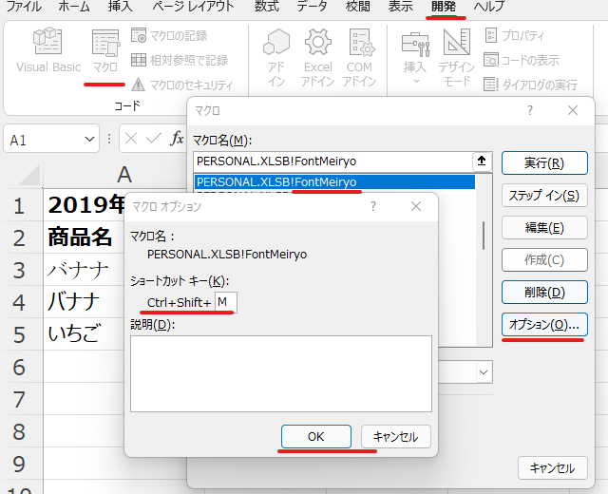Click ダイアログの実行 in the ribbon
This screenshot has height=494, width=608.
pos(531,85)
